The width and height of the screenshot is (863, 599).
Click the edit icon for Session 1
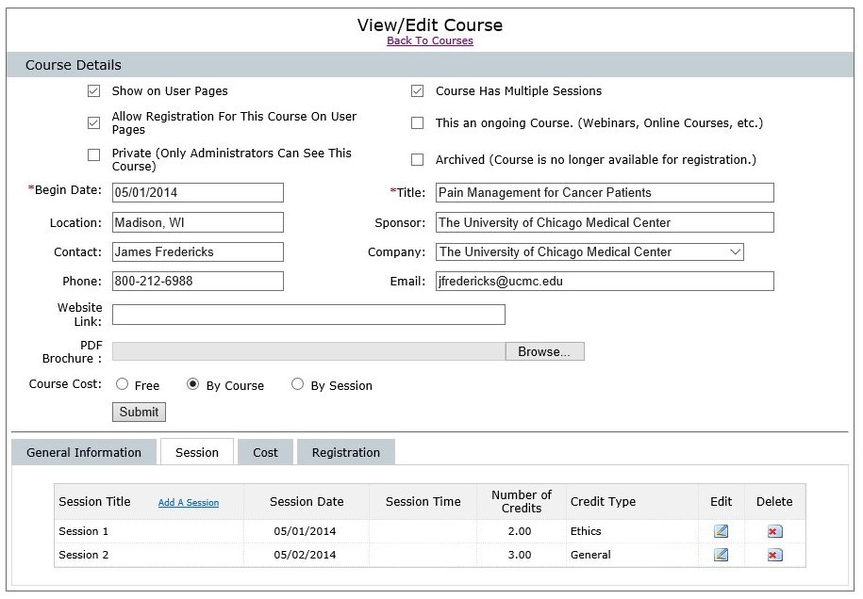coord(721,531)
